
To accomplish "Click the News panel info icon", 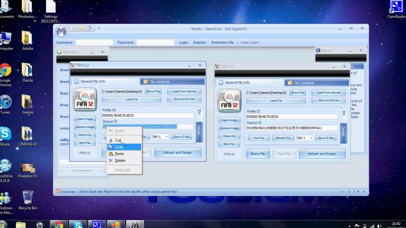I will [x=318, y=50].
